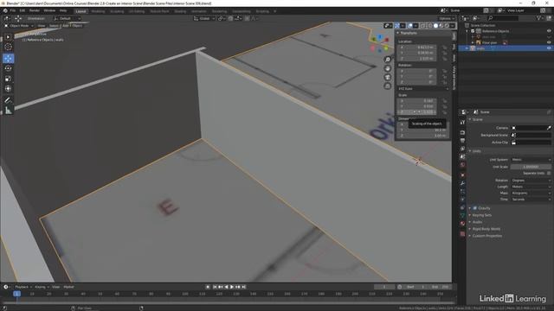Click the pan view hand icon
Image resolution: width=554 pixels, height=311 pixels.
pyautogui.click(x=388, y=68)
